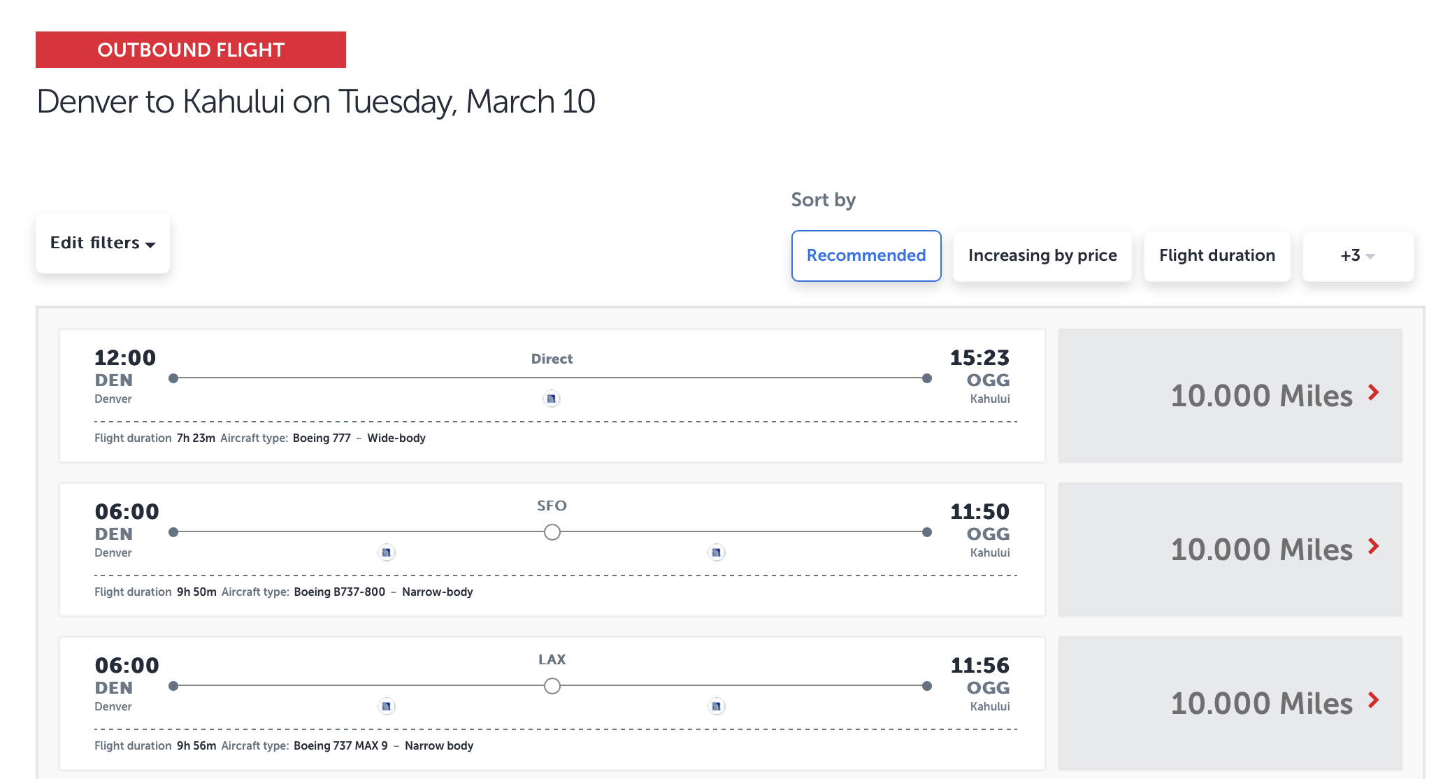Click first-leg airline icon on LAX flight
The height and width of the screenshot is (779, 1436).
[x=387, y=706]
